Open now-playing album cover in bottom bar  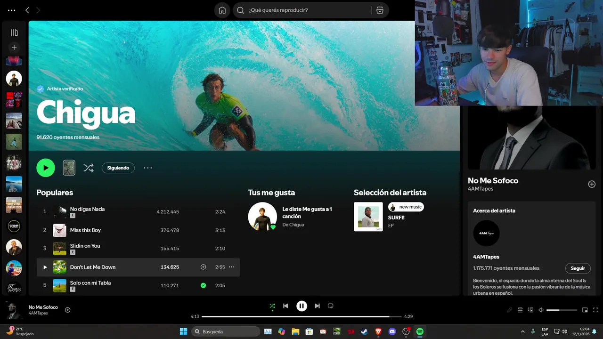(14, 310)
